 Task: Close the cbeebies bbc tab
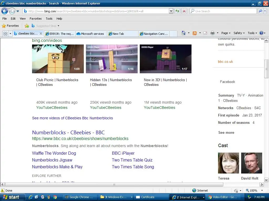click(41, 33)
